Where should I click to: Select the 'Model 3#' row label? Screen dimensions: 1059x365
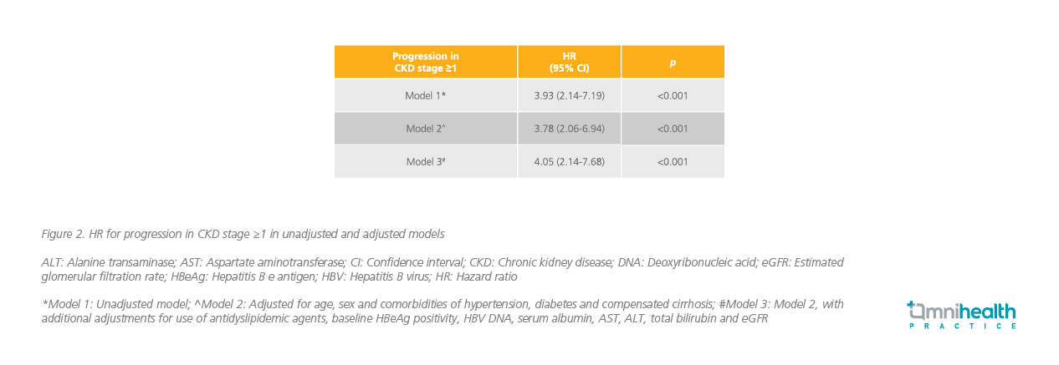click(x=425, y=161)
